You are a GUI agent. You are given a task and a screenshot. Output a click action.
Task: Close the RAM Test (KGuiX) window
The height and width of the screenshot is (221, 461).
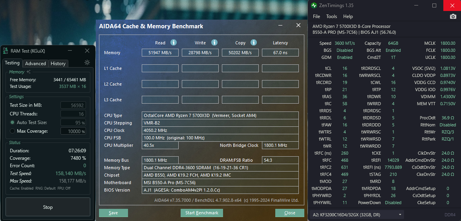87,51
